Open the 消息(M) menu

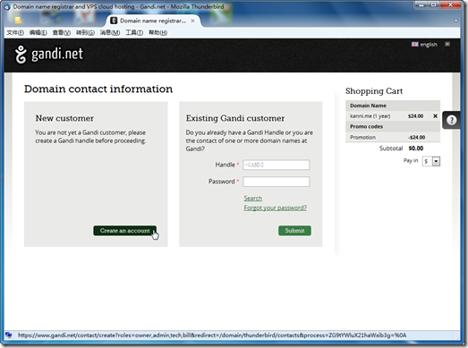click(110, 32)
